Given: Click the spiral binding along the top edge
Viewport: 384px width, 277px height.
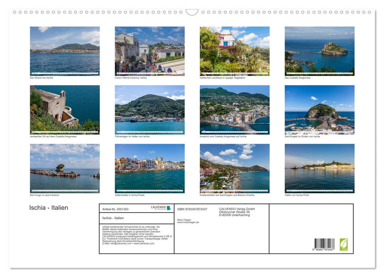Looking at the screenshot, I should tap(99, 12).
